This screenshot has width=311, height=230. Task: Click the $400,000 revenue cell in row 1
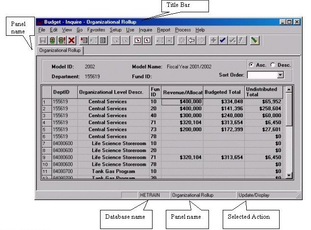click(181, 102)
